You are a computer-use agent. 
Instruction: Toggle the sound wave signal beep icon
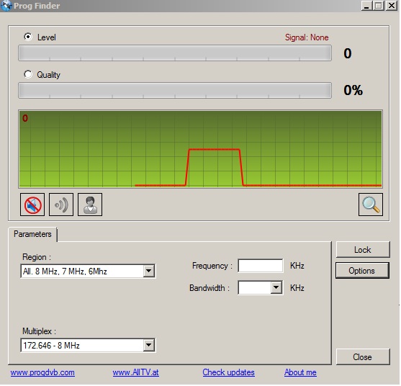(61, 205)
